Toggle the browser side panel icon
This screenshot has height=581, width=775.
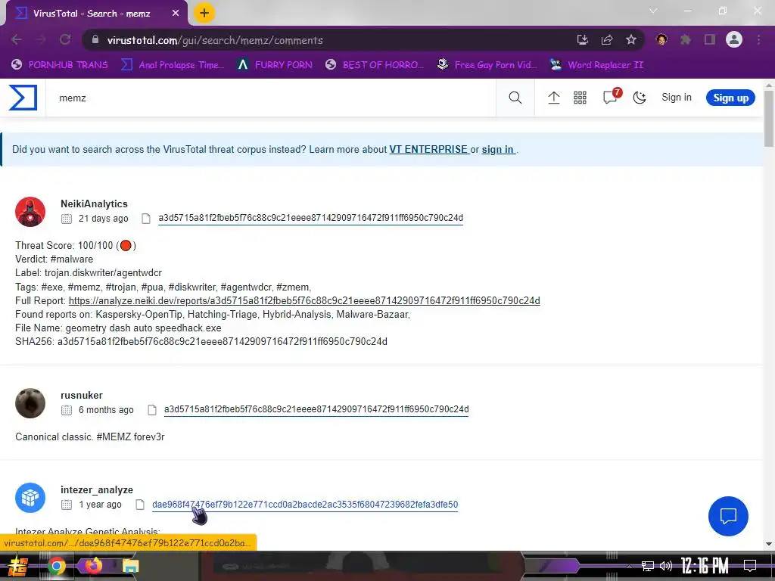pyautogui.click(x=710, y=39)
